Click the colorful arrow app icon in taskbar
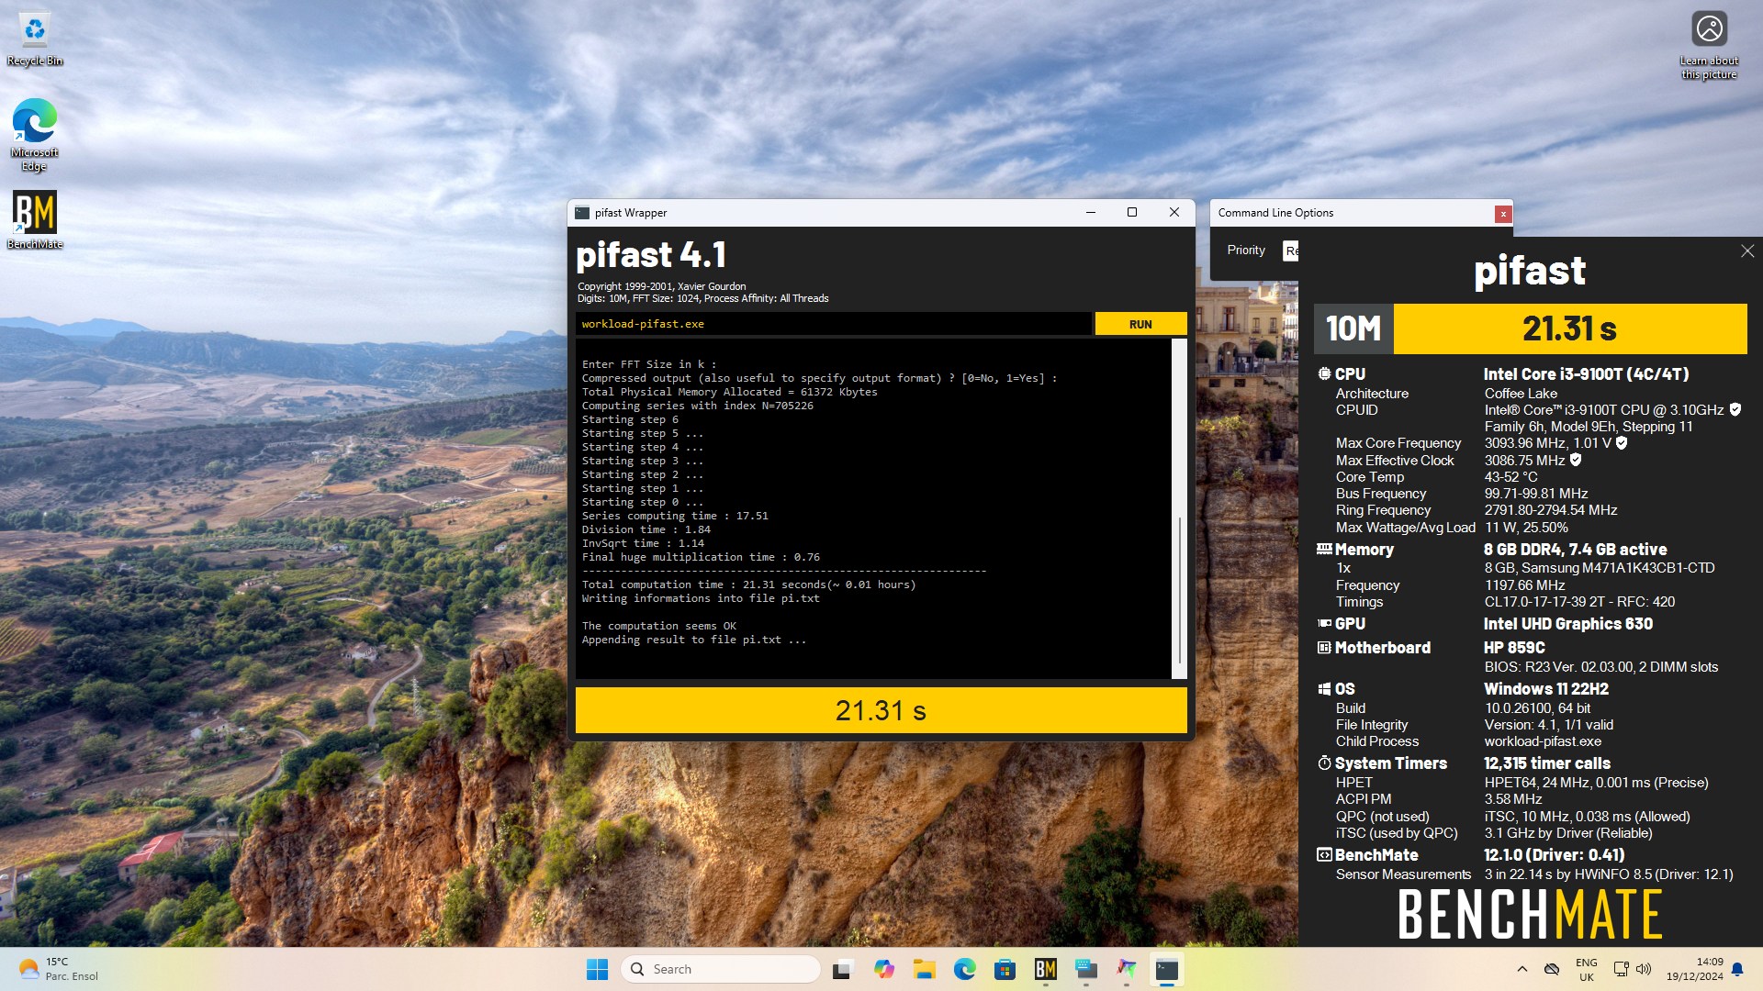Viewport: 1763px width, 991px height. [1127, 969]
